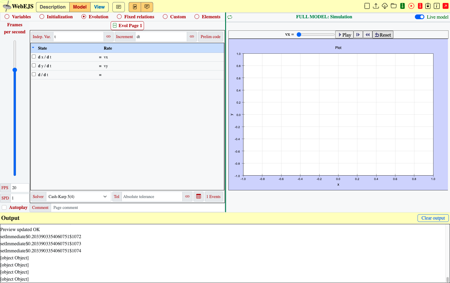Image resolution: width=450 pixels, height=283 pixels.
Task: Open the information icon
Action: (x=437, y=6)
